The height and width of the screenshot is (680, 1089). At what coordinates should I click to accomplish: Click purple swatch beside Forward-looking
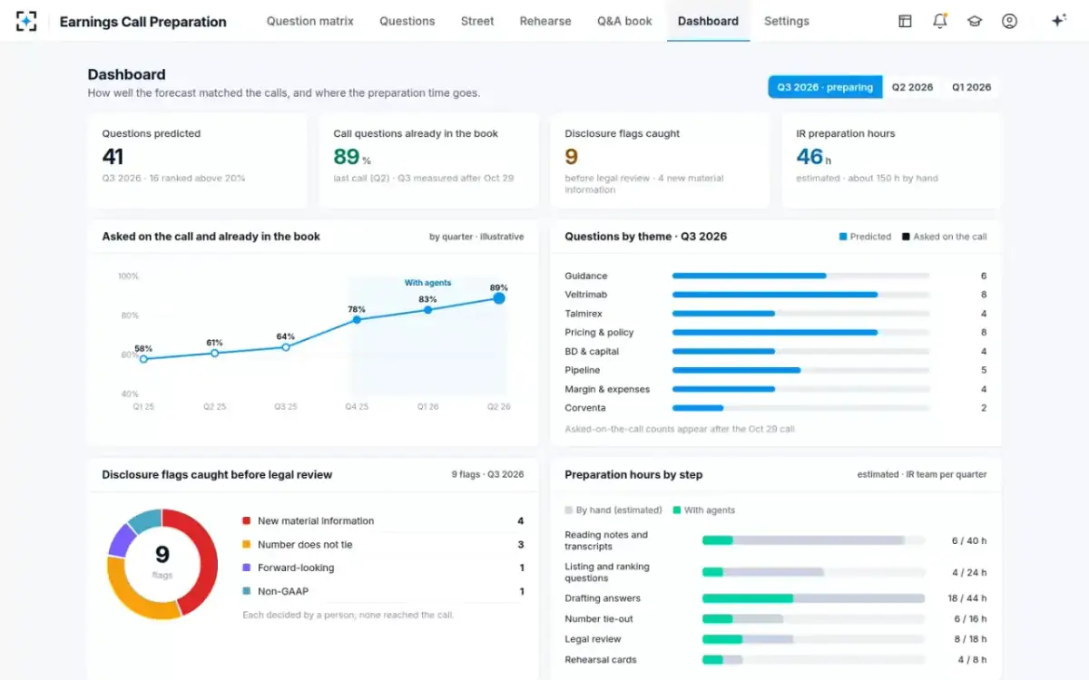[246, 568]
